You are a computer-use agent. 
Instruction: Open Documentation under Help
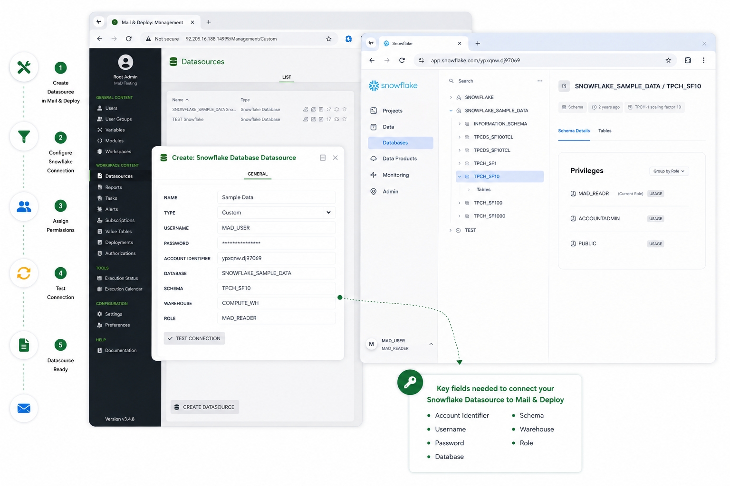coord(121,351)
